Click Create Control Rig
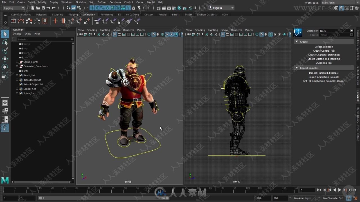 (x=324, y=51)
